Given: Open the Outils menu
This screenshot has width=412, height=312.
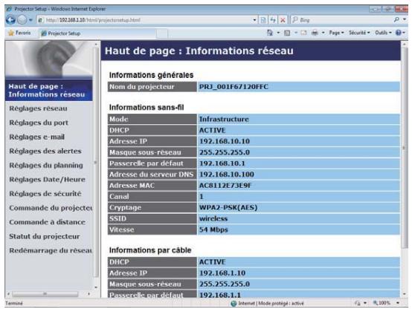Looking at the screenshot, I should pos(383,33).
